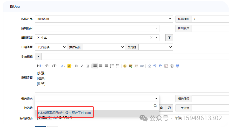Screen dimensions: 229x127
Task: Toggle fullscreen editor mode
Action: [166, 66]
